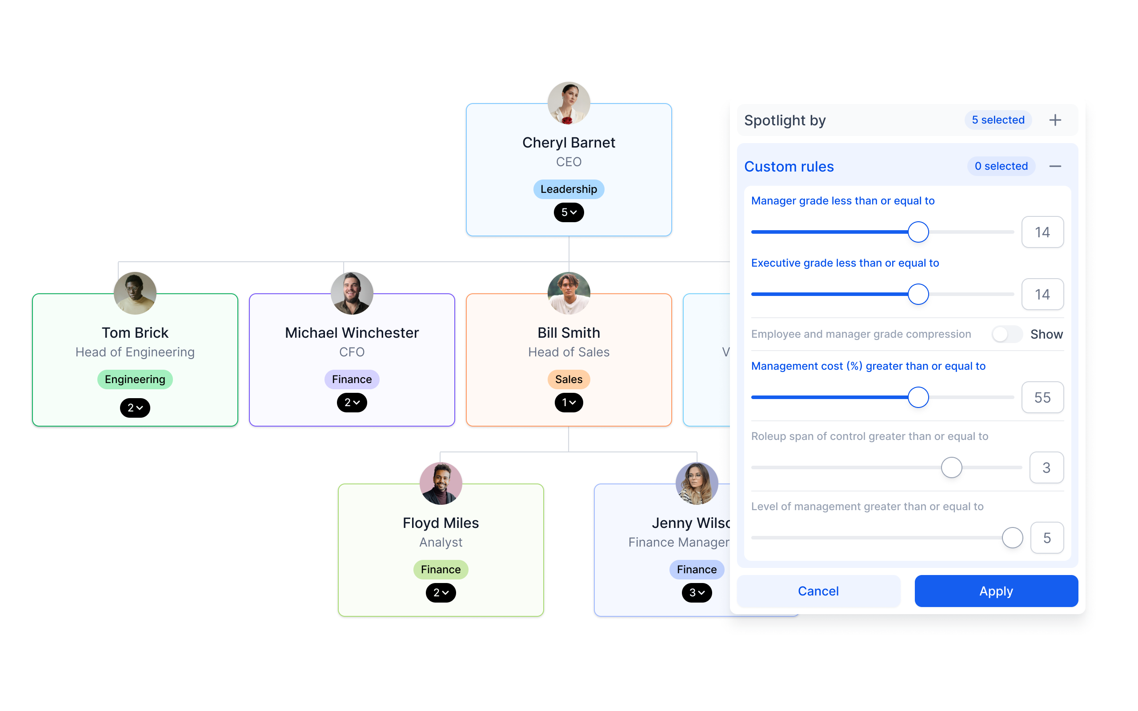Drag the Management cost slider to 55
This screenshot has height=711, width=1138.
click(918, 398)
